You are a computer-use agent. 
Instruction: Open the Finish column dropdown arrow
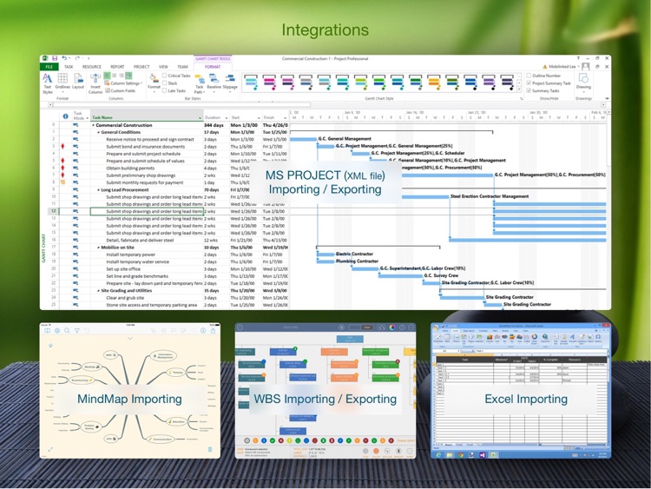(286, 118)
